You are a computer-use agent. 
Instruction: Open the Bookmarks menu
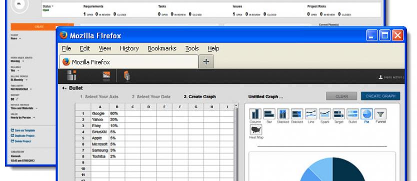pyautogui.click(x=162, y=48)
